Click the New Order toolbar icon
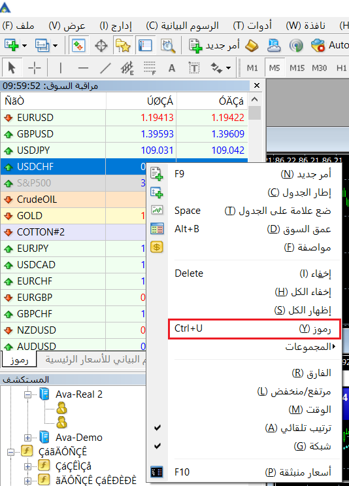The height and width of the screenshot is (486, 349). [x=214, y=46]
